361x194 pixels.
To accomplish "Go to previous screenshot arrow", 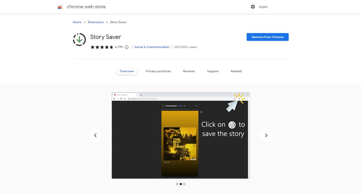I will pos(95,135).
